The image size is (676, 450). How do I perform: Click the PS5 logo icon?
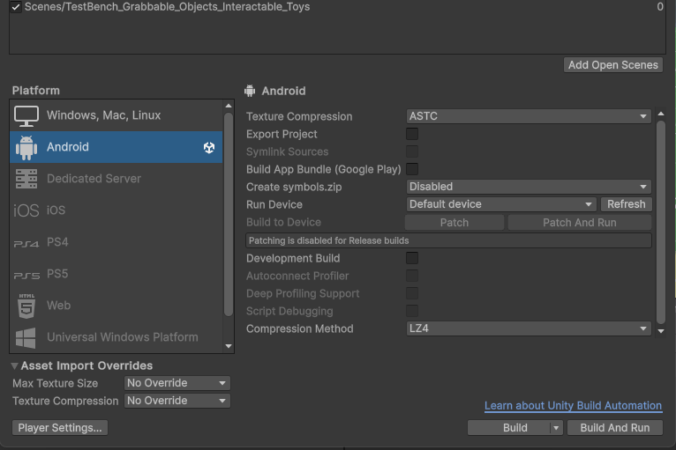(26, 276)
